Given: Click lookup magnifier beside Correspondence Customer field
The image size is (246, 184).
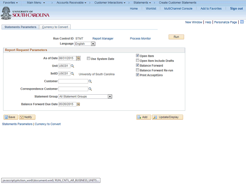Looking at the screenshot, I should 90,89.
